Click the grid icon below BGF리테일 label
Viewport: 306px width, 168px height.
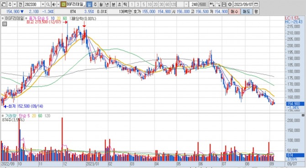pos(5,24)
